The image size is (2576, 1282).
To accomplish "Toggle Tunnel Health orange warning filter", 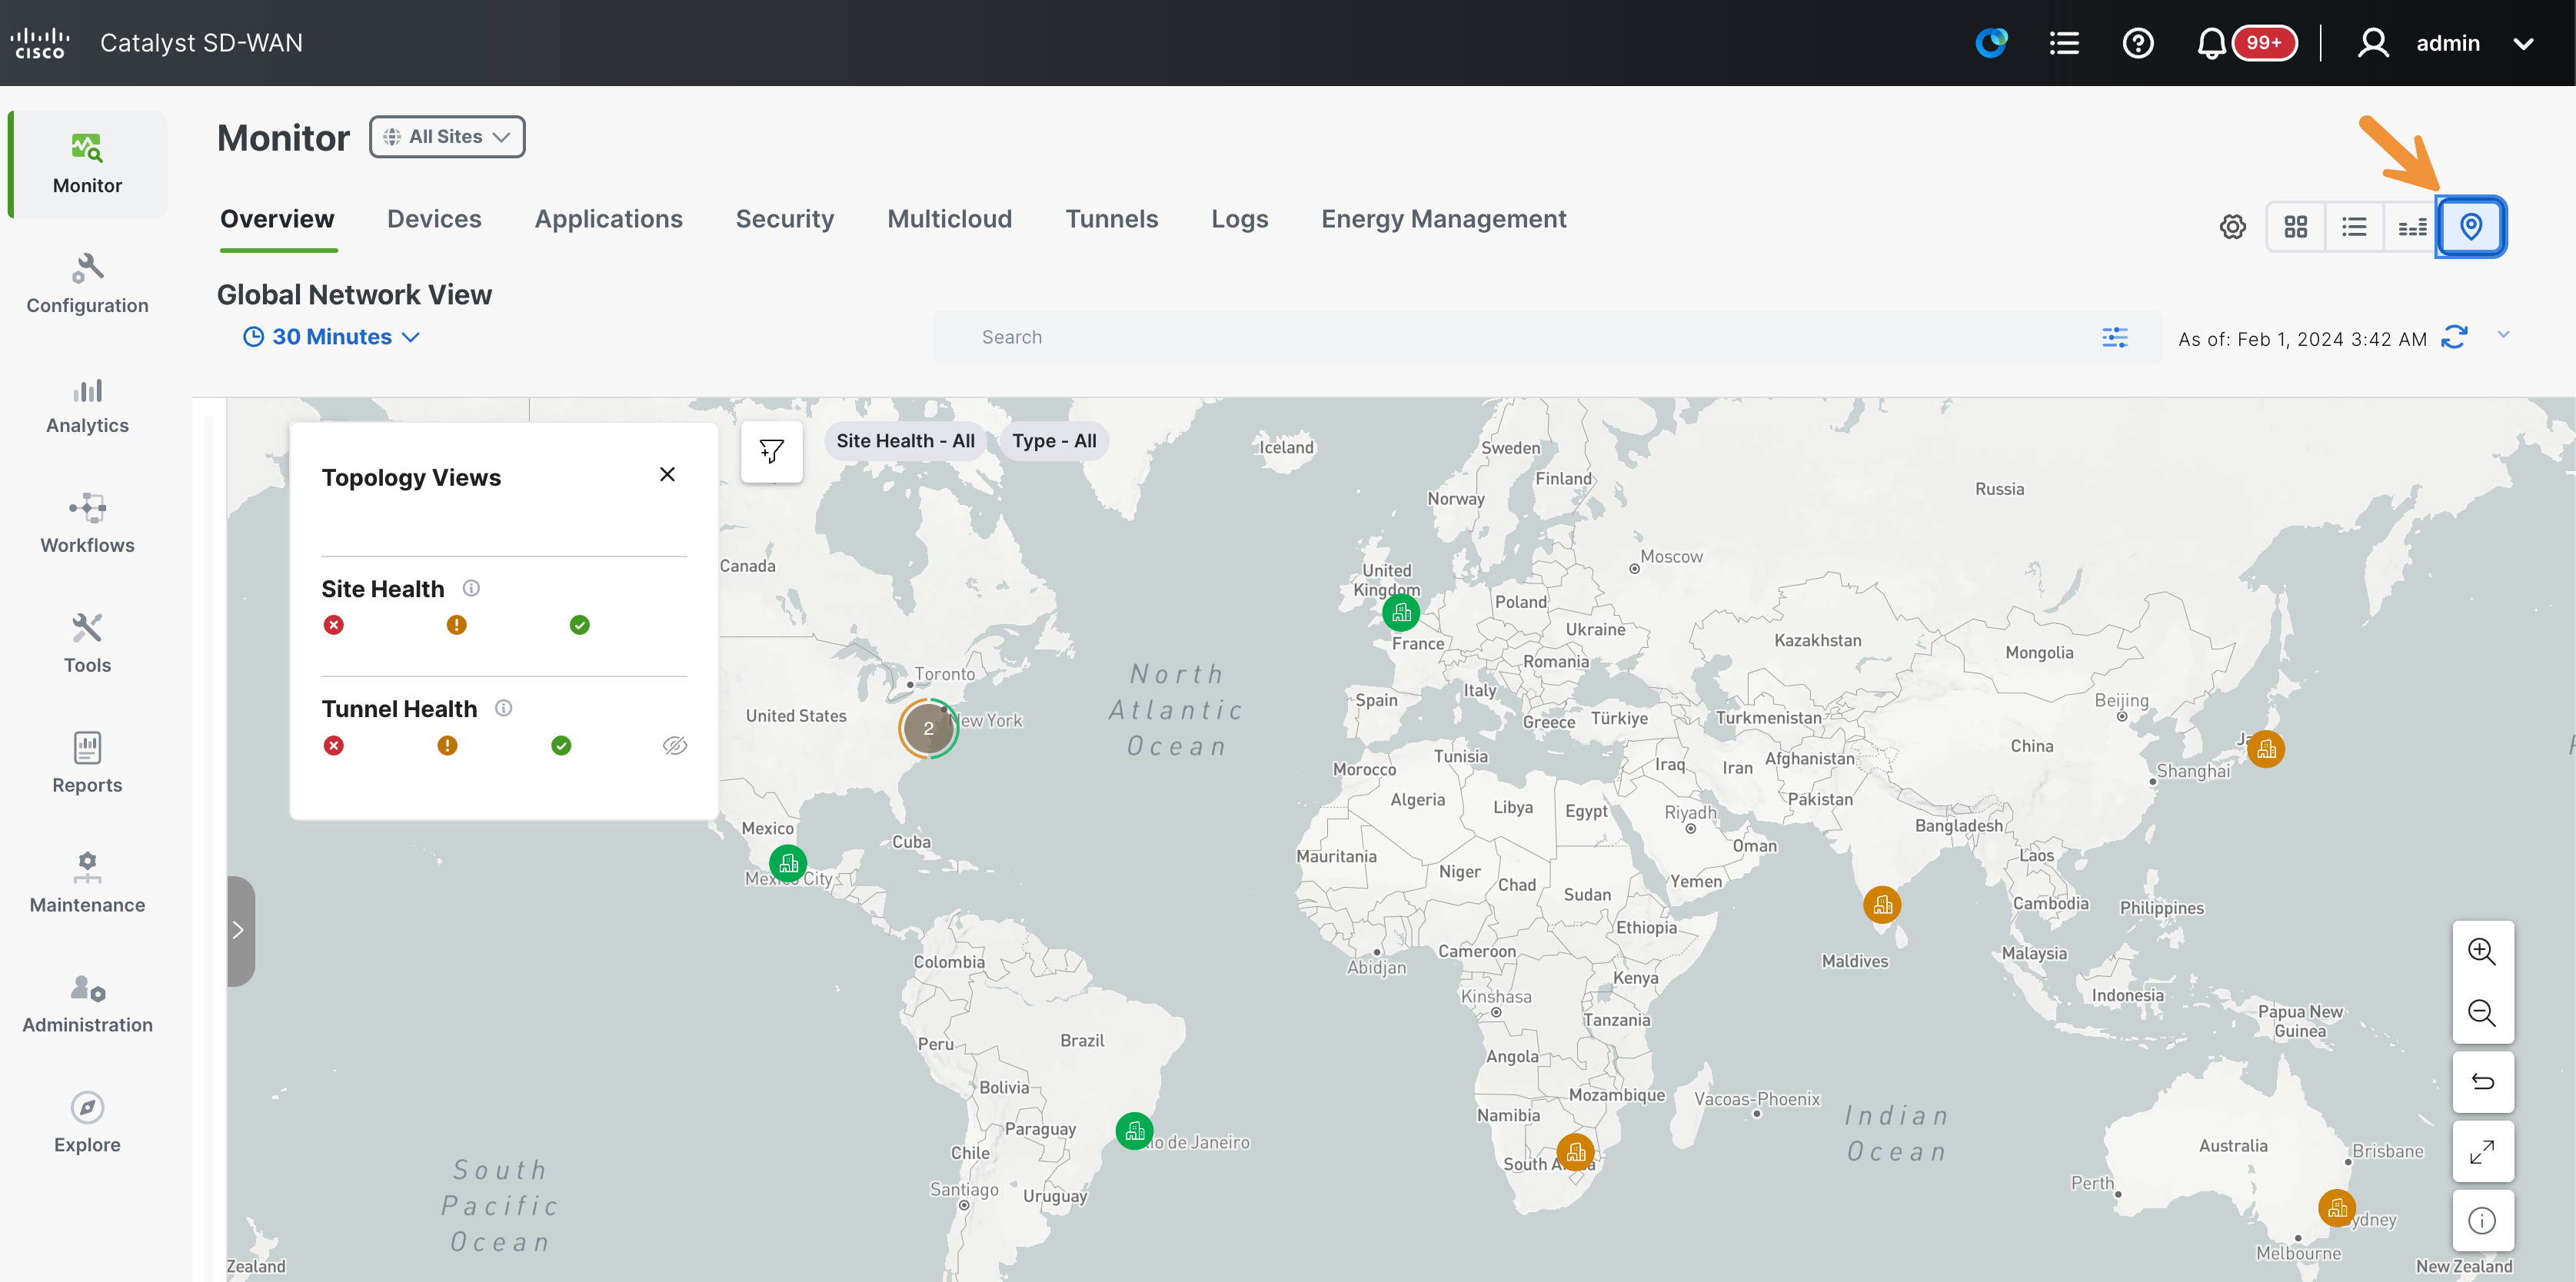I will 447,746.
